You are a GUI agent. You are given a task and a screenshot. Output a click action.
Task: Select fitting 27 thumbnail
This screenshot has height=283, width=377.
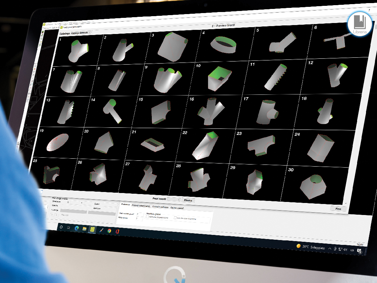[x=148, y=178]
